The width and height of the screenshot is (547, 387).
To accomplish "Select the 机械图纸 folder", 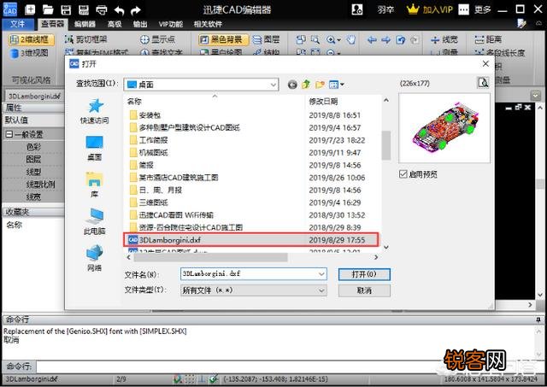I will [149, 152].
